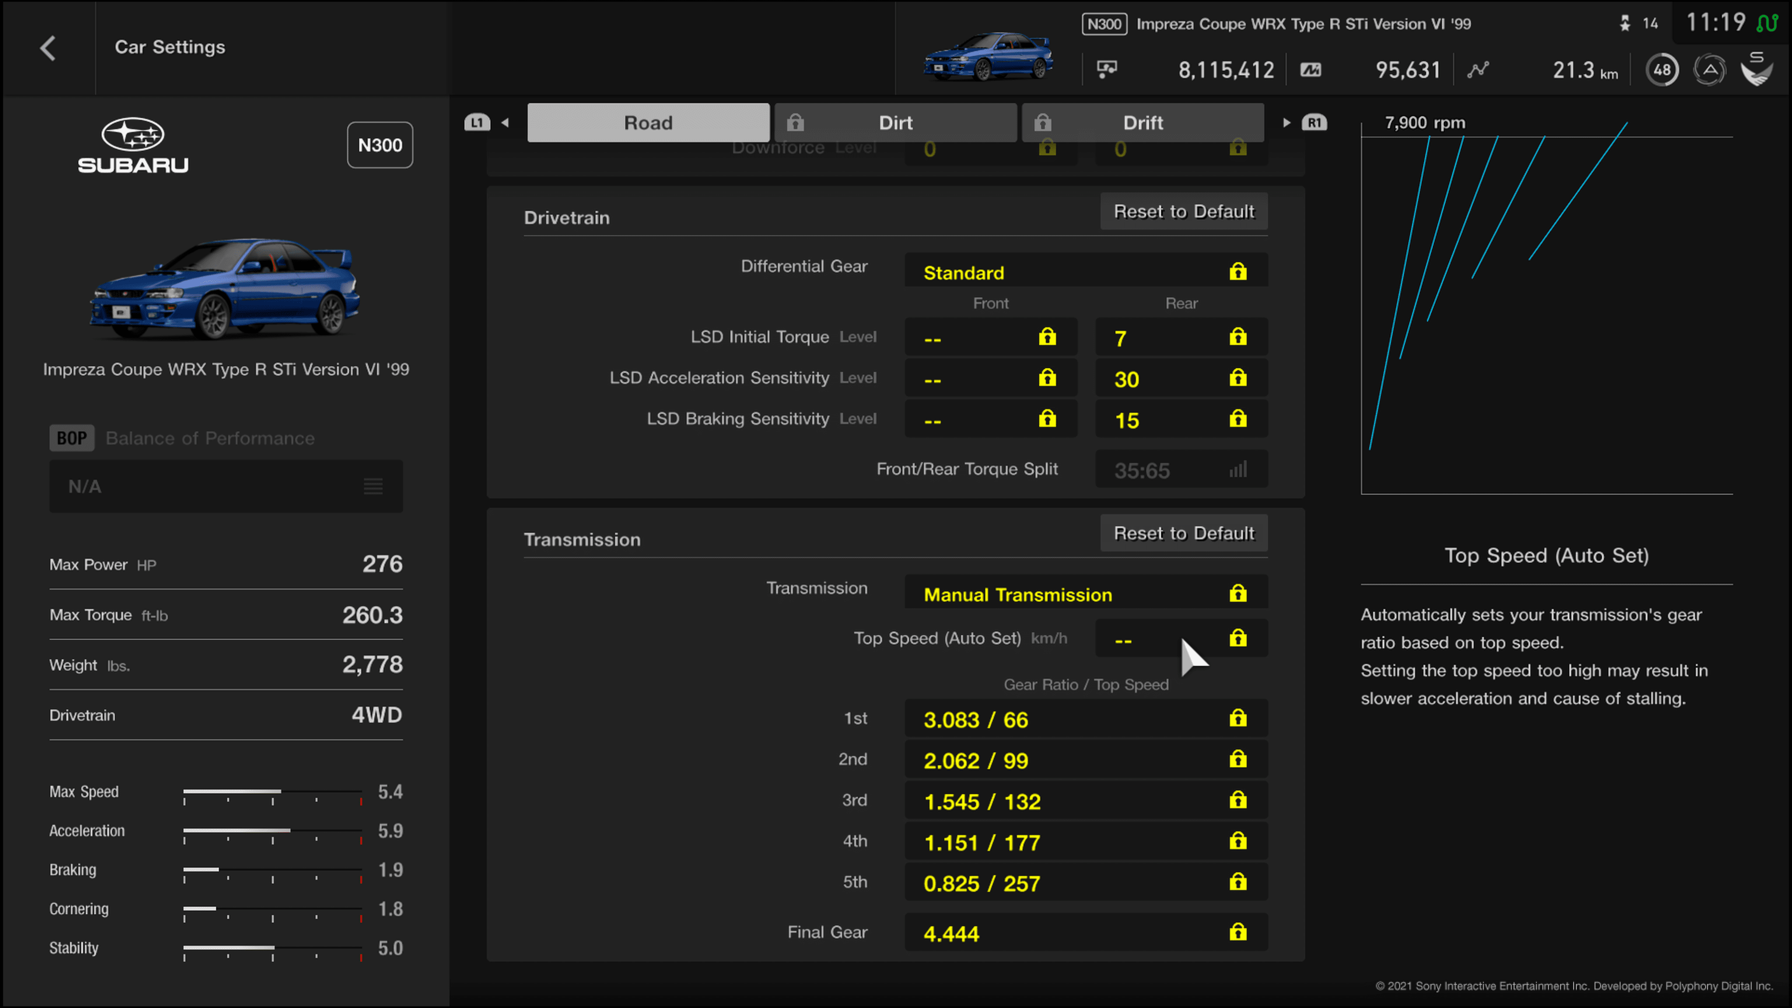This screenshot has height=1008, width=1792.
Task: Select the Drift tab
Action: pyautogui.click(x=1143, y=123)
